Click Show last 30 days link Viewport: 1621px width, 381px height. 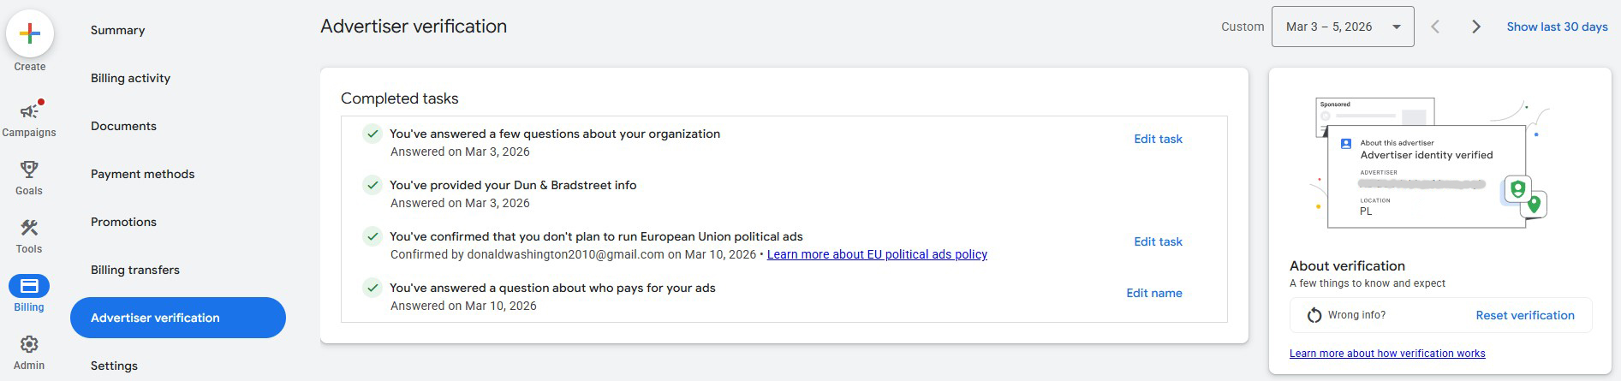tap(1557, 27)
